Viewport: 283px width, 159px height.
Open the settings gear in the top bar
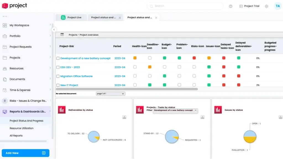tap(266, 6)
